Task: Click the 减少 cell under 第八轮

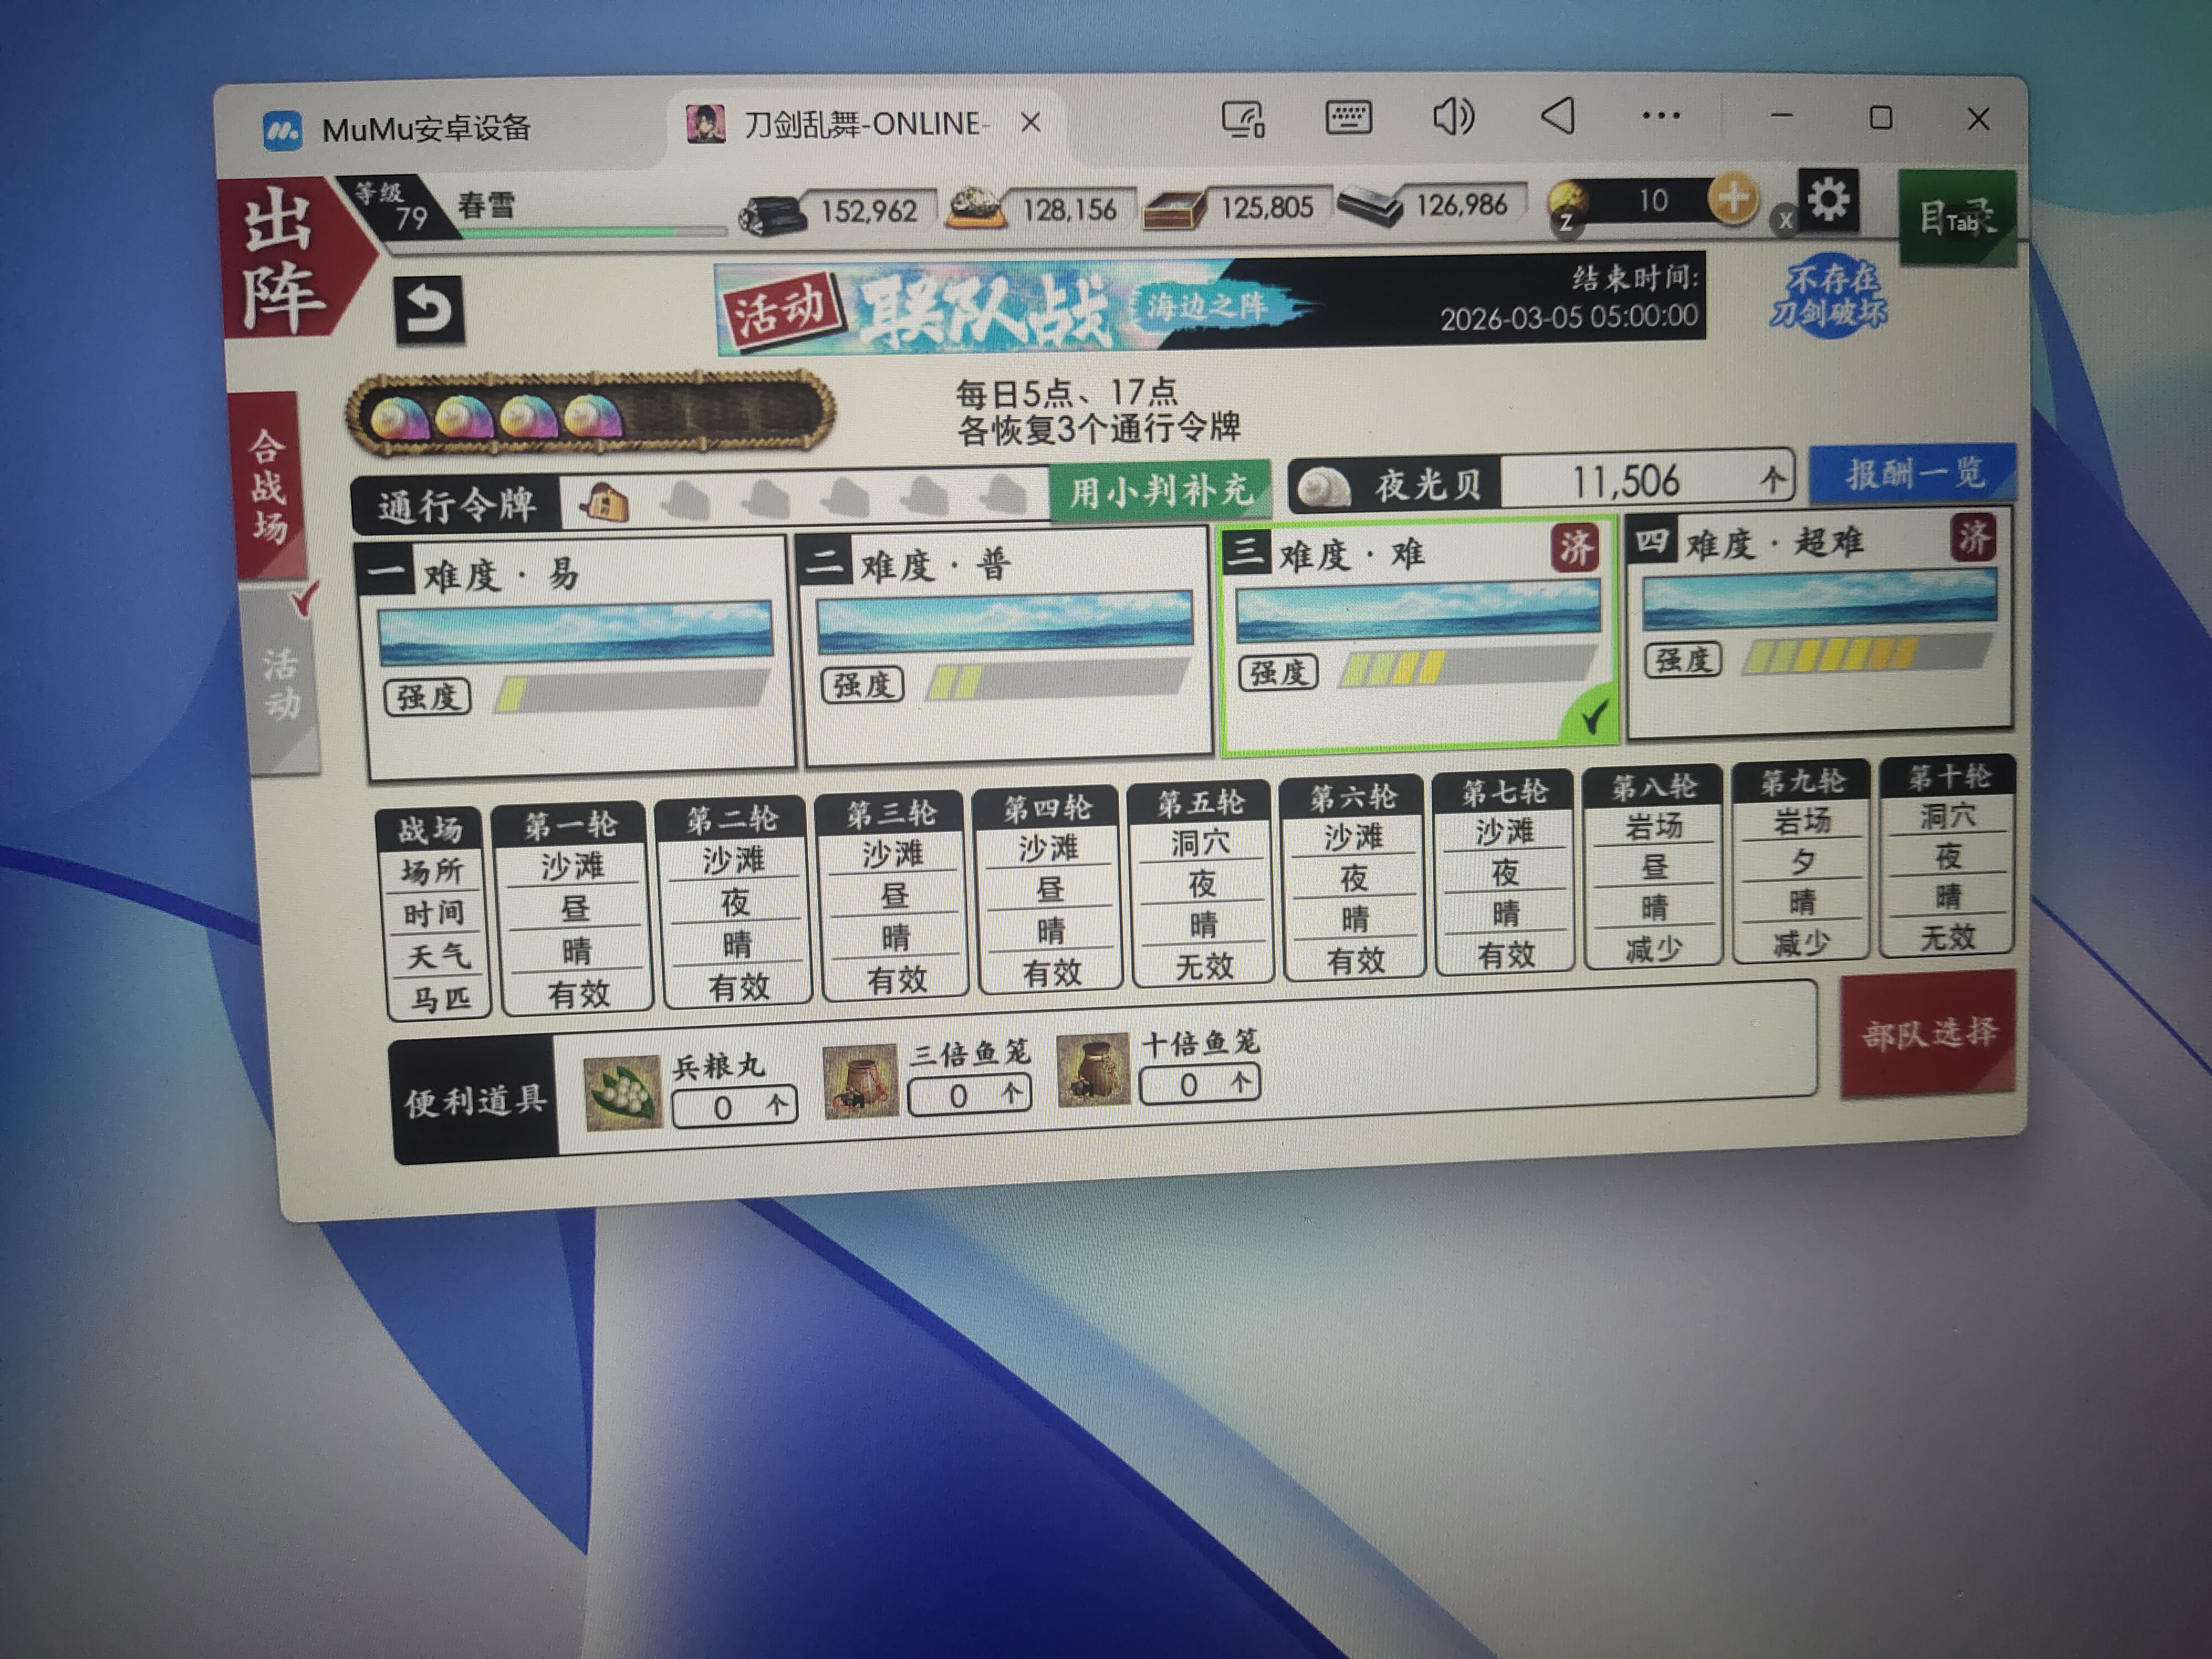Action: (x=1654, y=947)
